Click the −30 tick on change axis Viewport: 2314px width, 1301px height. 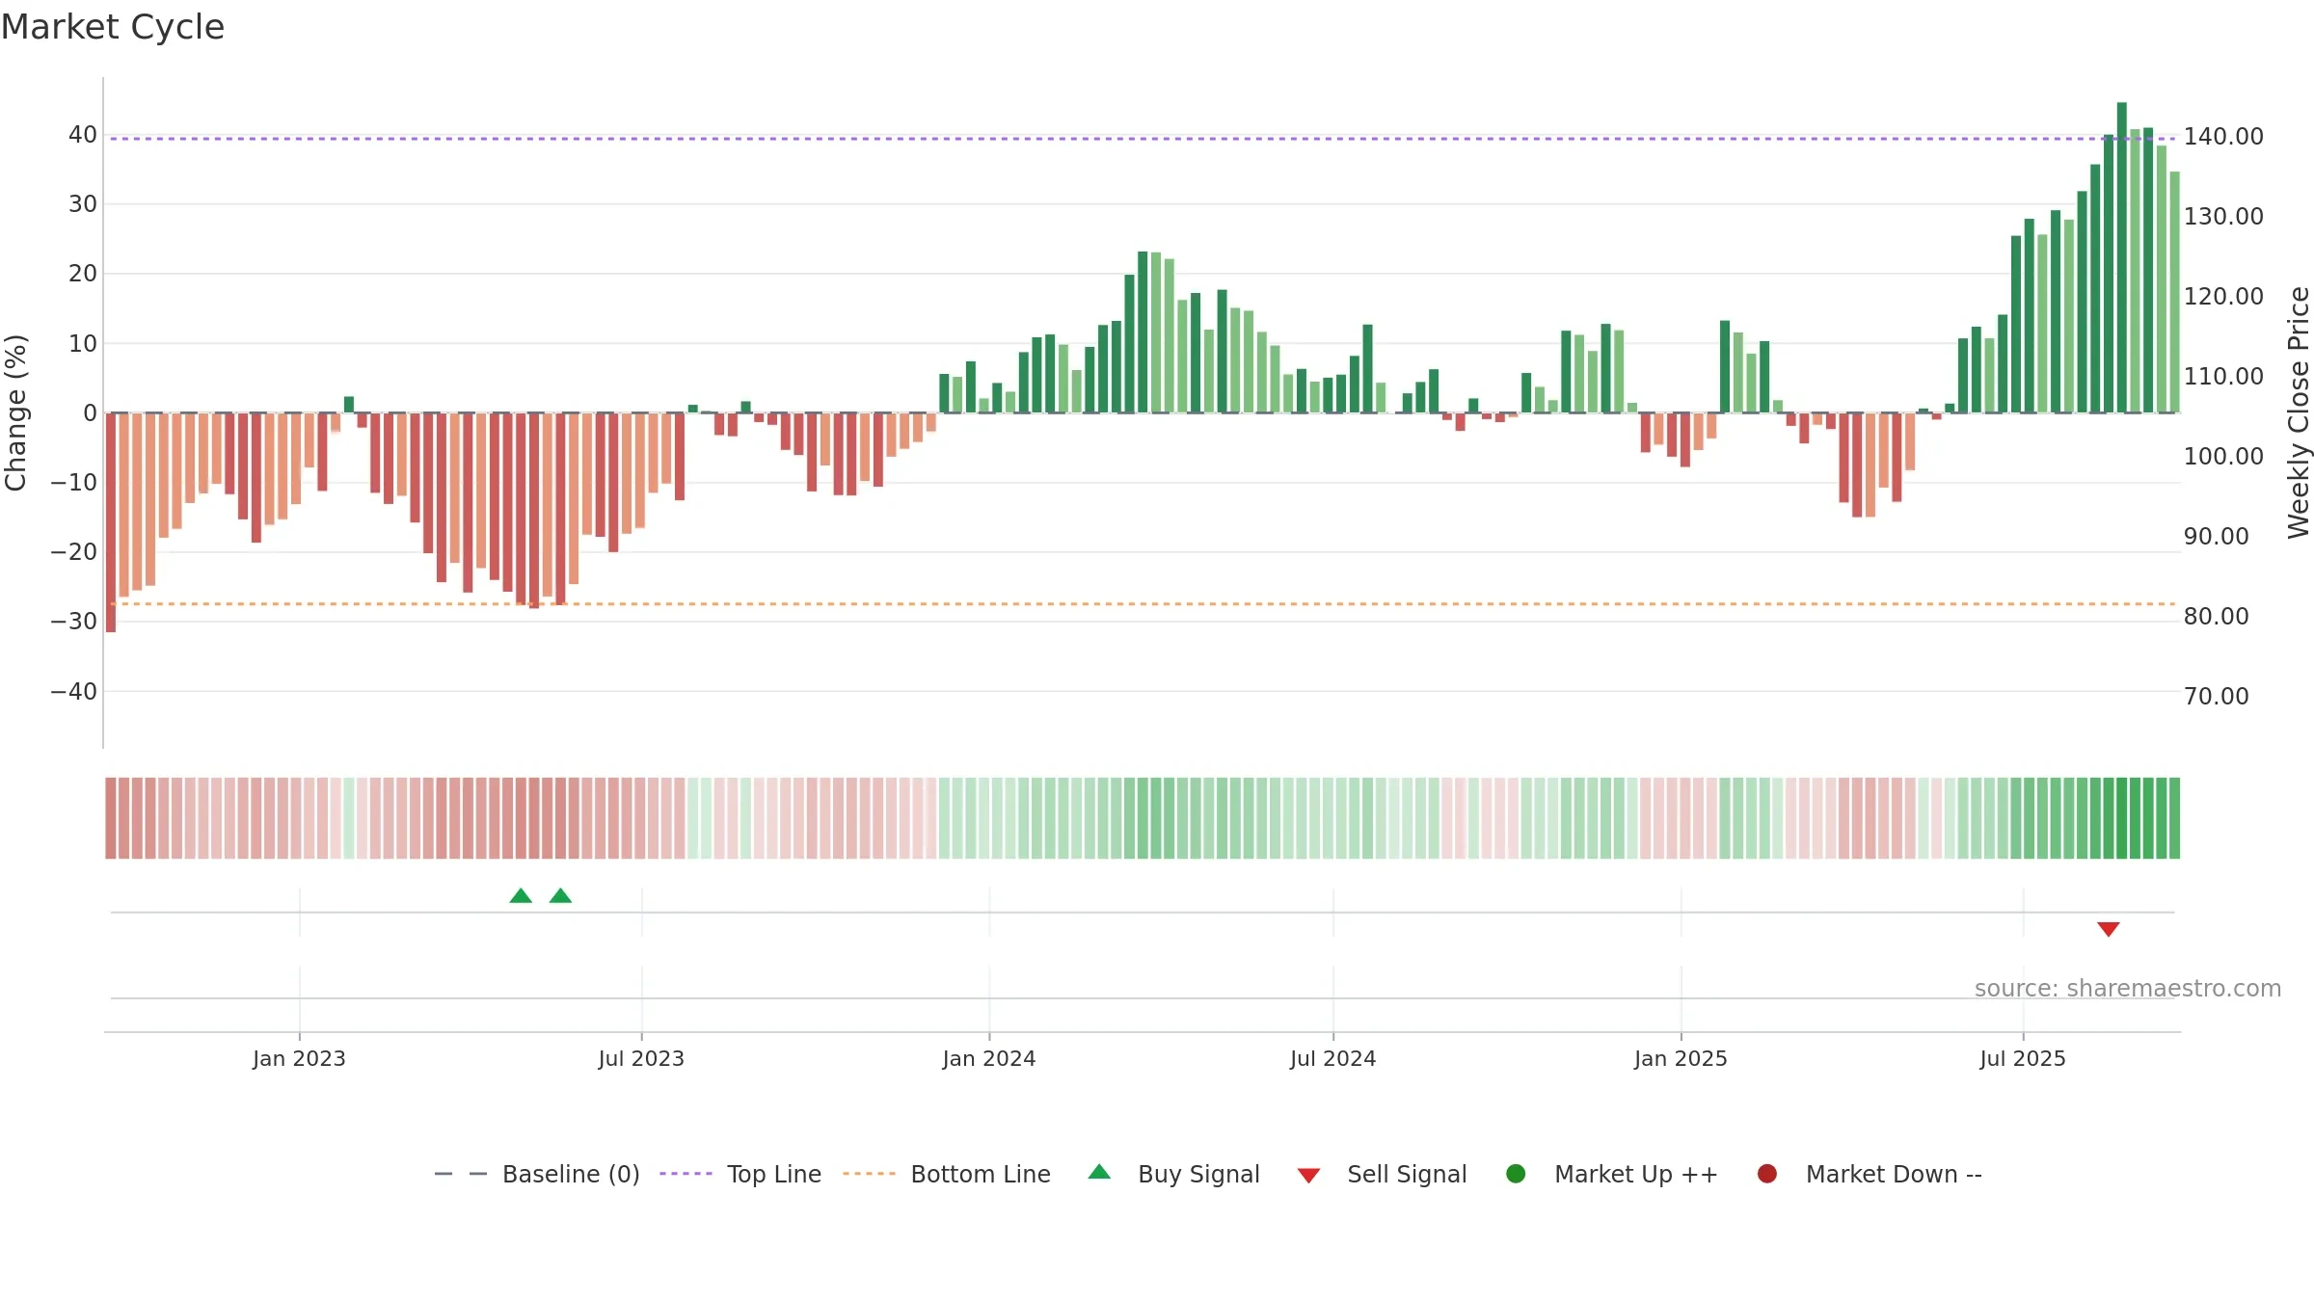point(74,622)
